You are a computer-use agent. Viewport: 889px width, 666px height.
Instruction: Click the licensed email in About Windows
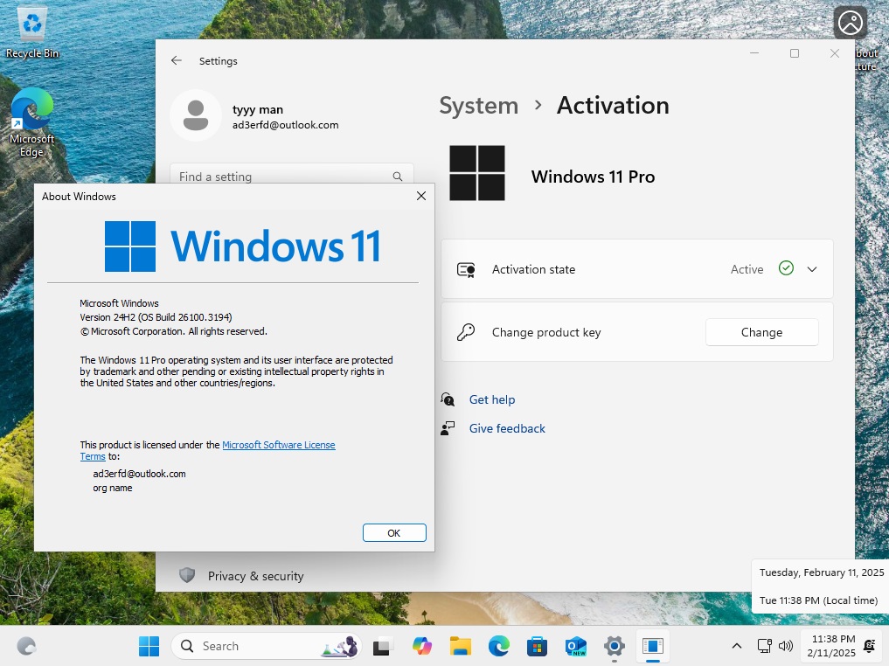coord(139,474)
